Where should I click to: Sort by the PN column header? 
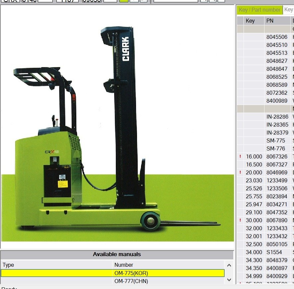[277, 21]
